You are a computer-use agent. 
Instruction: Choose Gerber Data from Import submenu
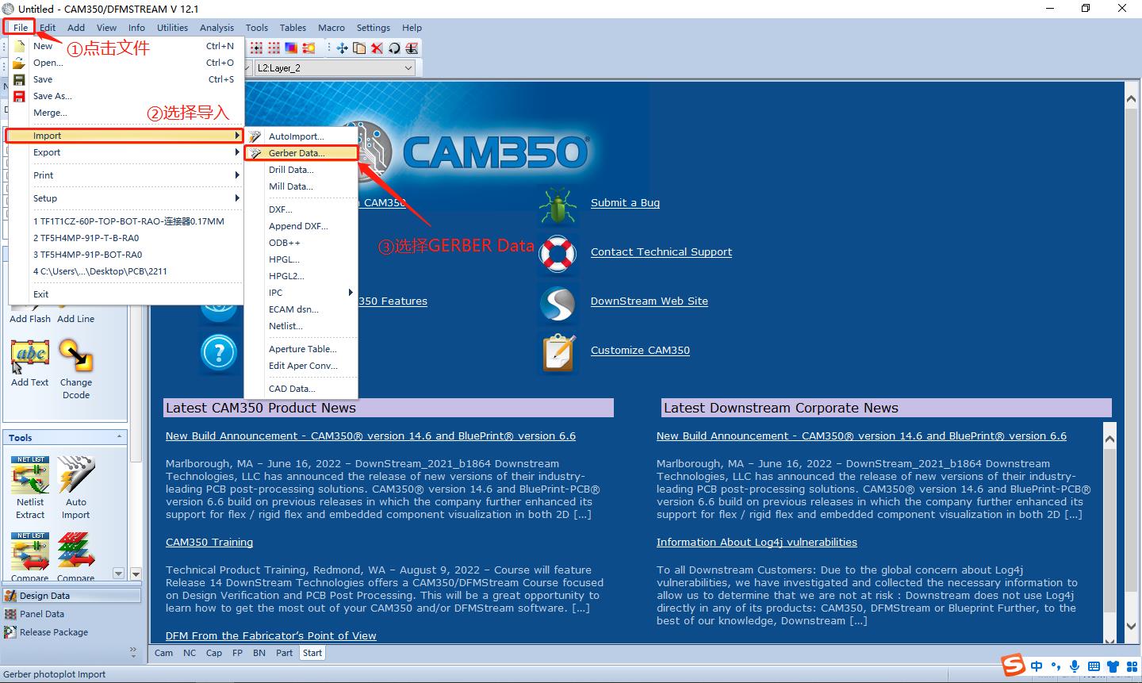tap(297, 153)
